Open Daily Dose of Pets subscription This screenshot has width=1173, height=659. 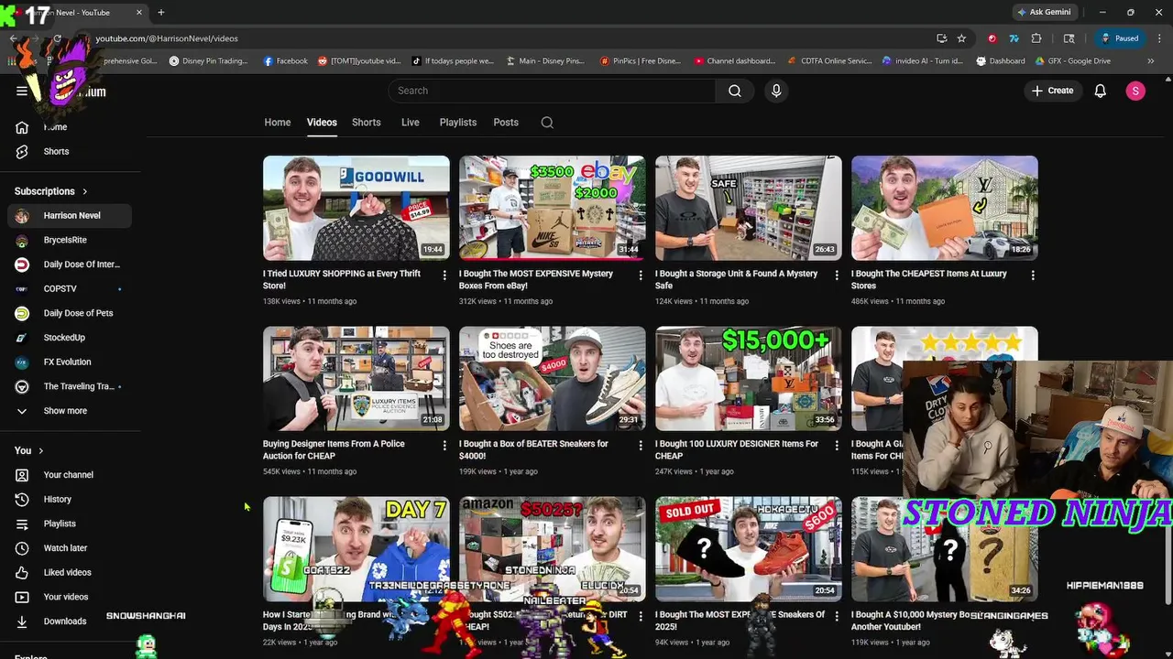click(x=70, y=313)
